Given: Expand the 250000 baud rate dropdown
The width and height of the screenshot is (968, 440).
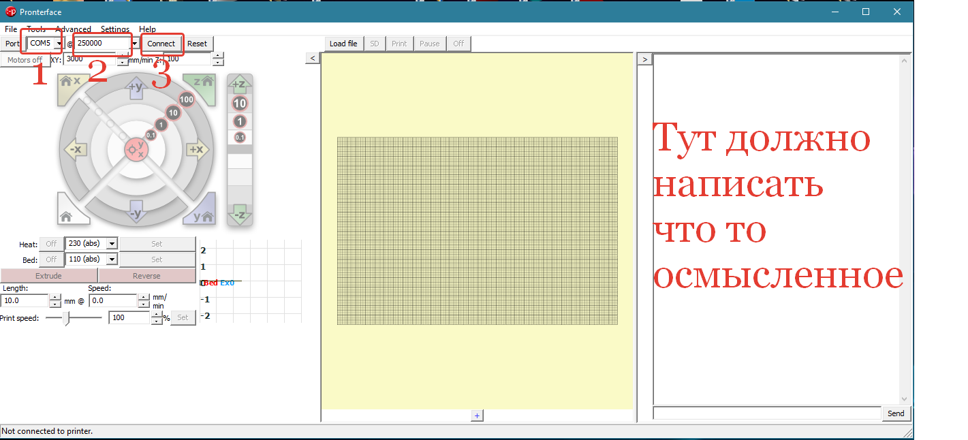Looking at the screenshot, I should click(x=135, y=44).
